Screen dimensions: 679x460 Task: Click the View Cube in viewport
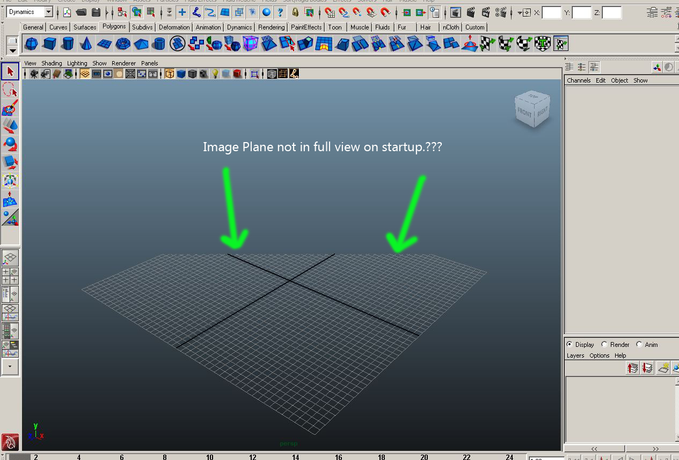click(x=532, y=109)
